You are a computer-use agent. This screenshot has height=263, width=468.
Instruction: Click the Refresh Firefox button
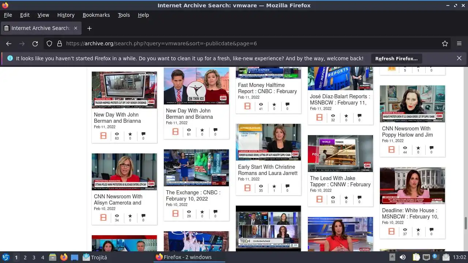[396, 58]
